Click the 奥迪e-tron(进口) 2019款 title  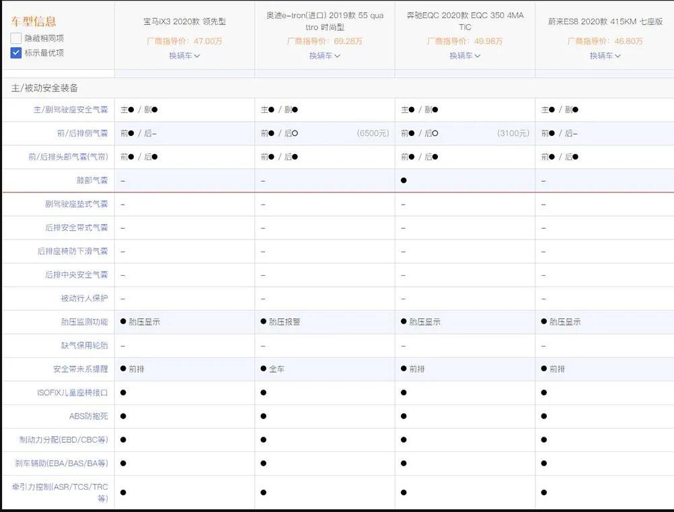(324, 21)
